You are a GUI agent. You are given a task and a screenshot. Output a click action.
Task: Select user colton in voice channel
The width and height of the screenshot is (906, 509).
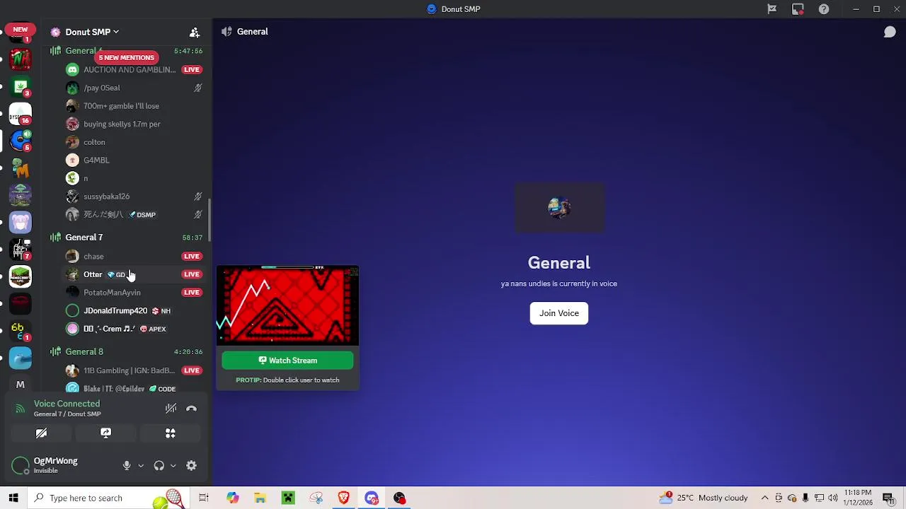[x=94, y=142]
